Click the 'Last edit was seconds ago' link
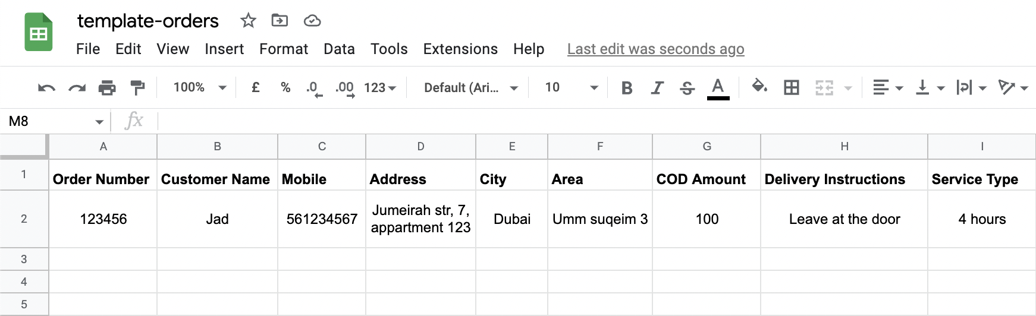 (655, 49)
